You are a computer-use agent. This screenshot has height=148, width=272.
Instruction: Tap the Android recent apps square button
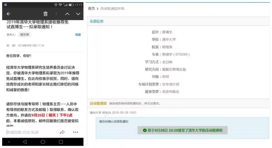(61, 142)
